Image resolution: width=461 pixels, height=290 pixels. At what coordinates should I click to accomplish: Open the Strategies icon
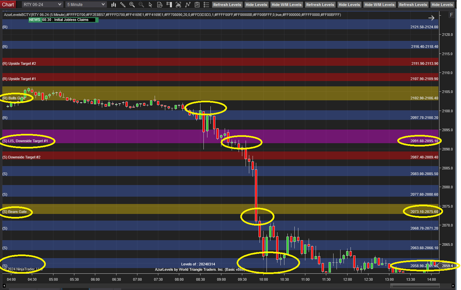tap(197, 5)
